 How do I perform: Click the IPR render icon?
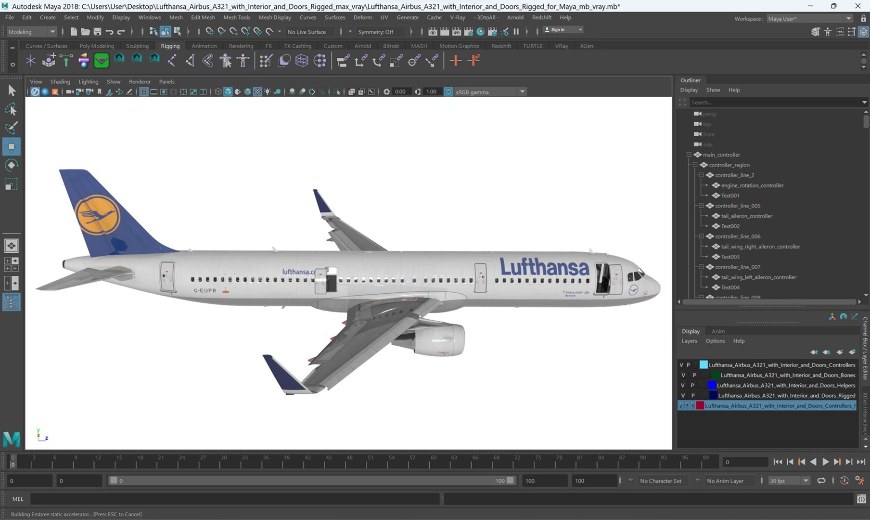456,32
